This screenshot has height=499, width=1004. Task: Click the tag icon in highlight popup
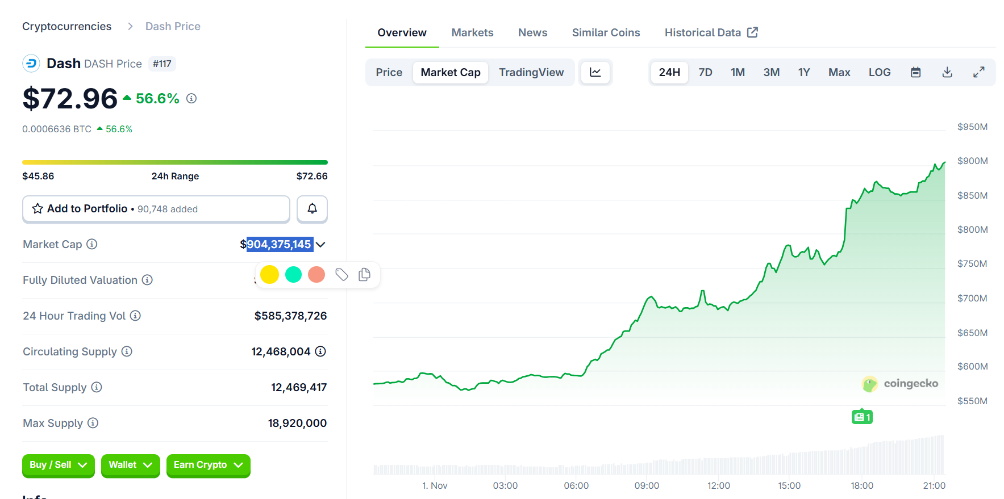(341, 275)
